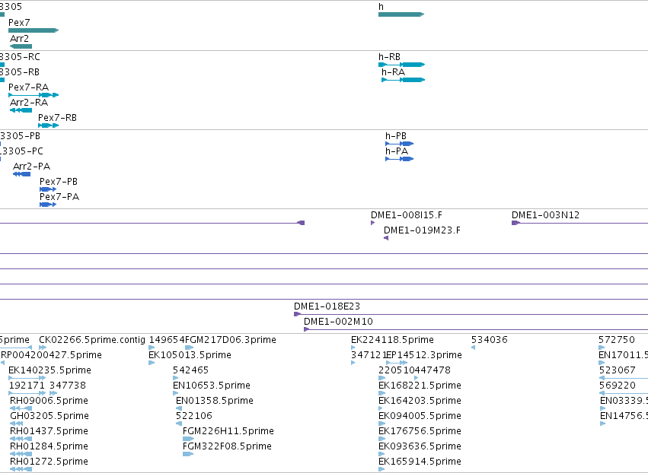Select the h-RB transcript glyph

402,65
